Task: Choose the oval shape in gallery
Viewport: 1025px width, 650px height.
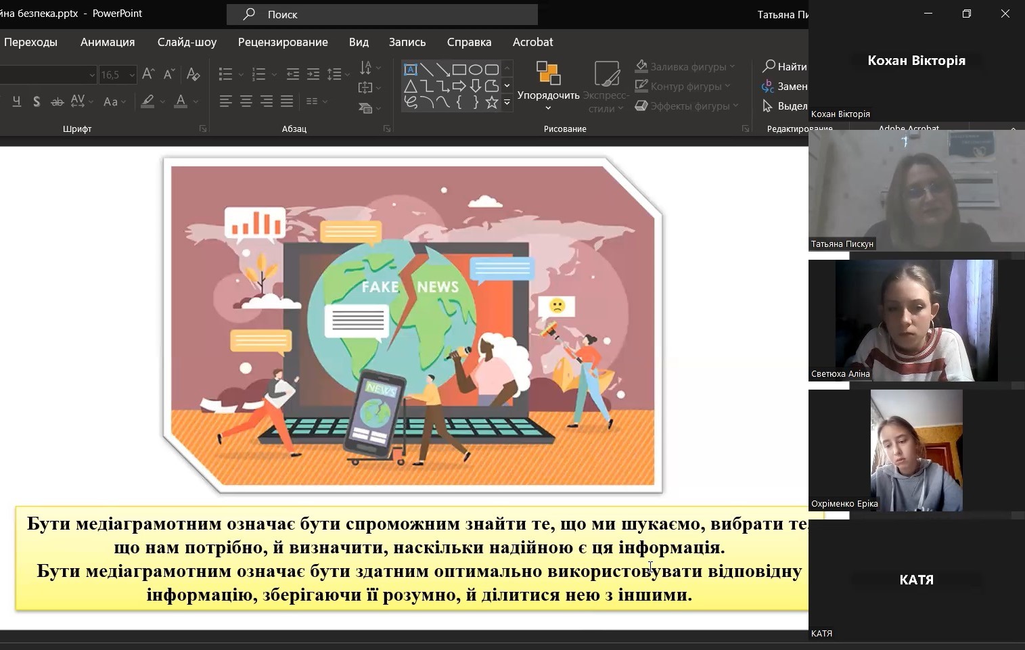Action: [476, 70]
